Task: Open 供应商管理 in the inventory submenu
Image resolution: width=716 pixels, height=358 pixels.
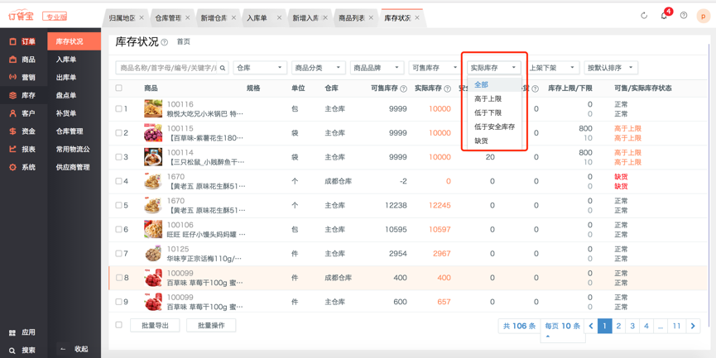Action: (74, 167)
